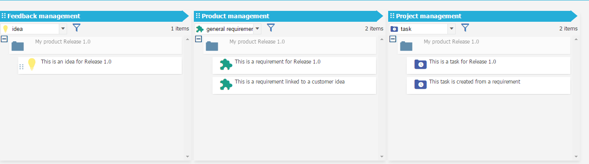
Task: Click puzzle icon of requirement linked to customer idea
Action: tap(226, 84)
